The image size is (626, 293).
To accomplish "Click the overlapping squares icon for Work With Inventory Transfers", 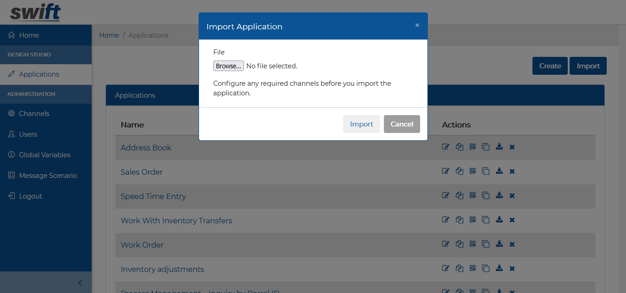I will [486, 220].
